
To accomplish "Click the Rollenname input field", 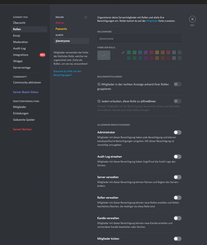I will point(139,38).
